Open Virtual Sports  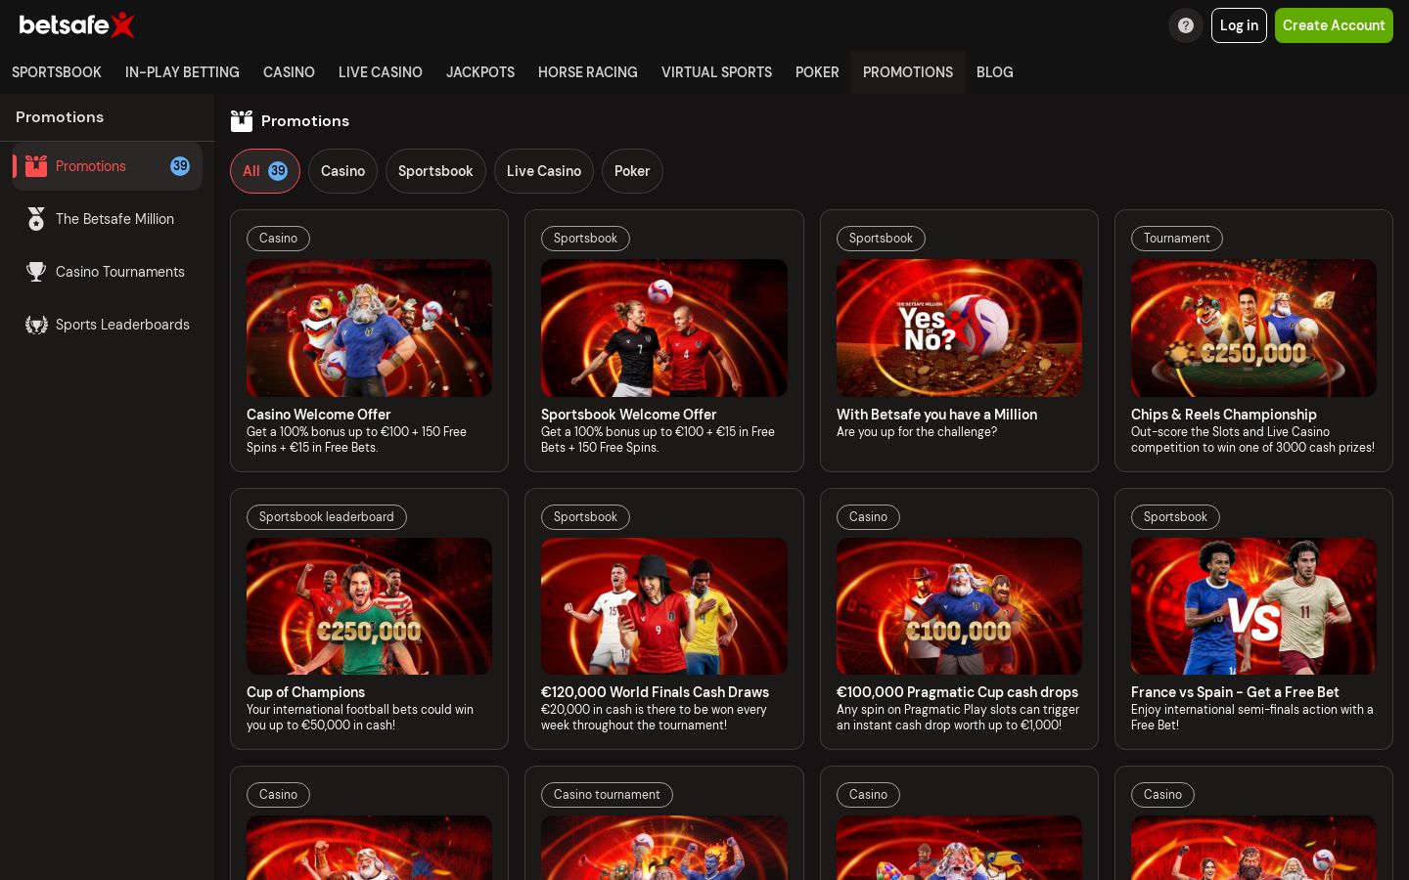coord(716,72)
